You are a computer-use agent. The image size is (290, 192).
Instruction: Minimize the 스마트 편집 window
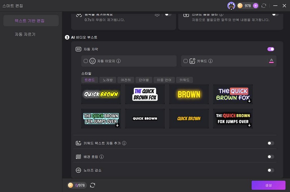pyautogui.click(x=275, y=6)
